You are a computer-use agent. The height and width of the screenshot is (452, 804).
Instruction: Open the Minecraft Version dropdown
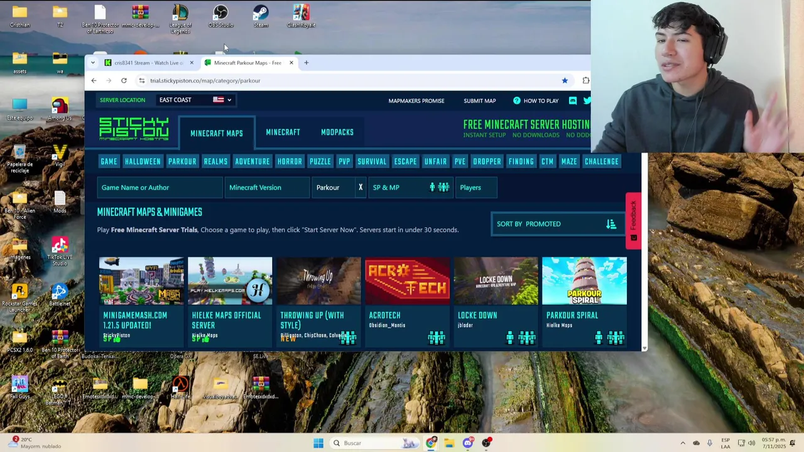click(x=266, y=187)
